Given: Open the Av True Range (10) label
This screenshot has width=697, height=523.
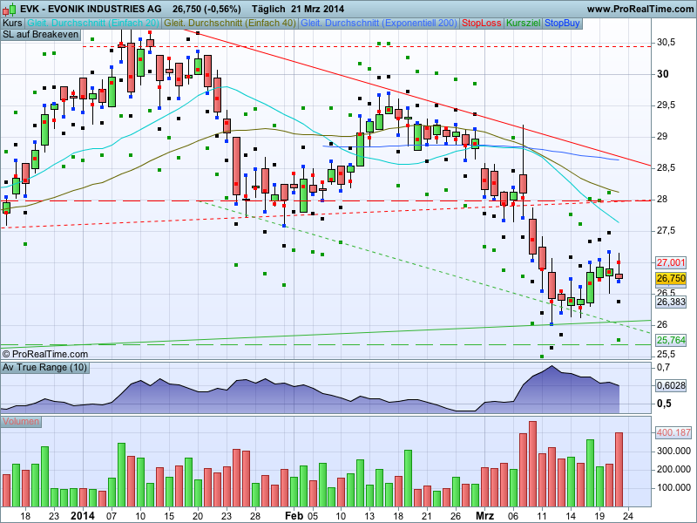Looking at the screenshot, I should (x=44, y=367).
